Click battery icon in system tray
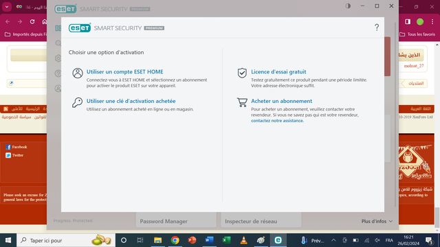 tap(355, 240)
